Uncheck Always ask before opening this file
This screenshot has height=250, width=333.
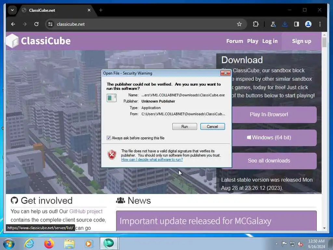109,138
